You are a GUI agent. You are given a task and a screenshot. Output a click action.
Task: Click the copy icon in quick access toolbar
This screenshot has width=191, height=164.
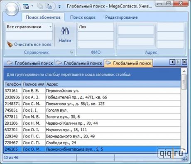[40, 6]
